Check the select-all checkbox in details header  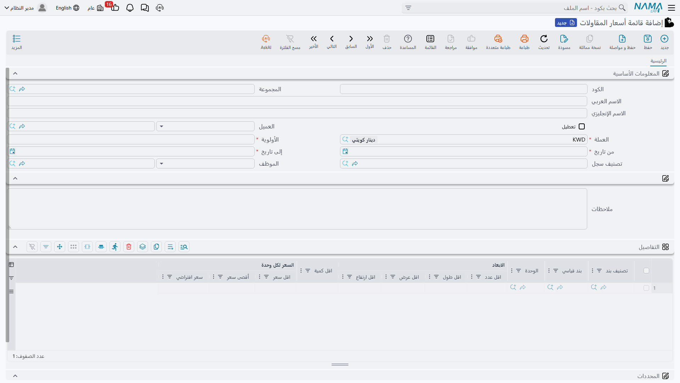click(x=646, y=271)
